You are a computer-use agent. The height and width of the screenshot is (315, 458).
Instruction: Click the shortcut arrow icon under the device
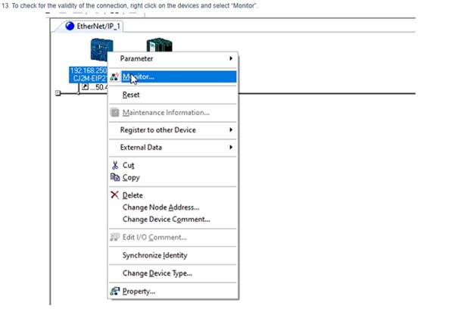pyautogui.click(x=85, y=87)
